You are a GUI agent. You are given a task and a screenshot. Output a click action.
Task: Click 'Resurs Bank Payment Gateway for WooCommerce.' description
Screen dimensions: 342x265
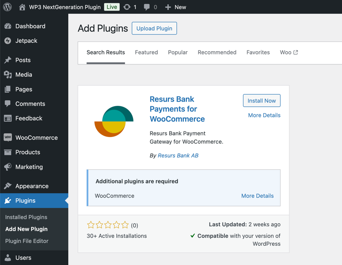pos(186,137)
